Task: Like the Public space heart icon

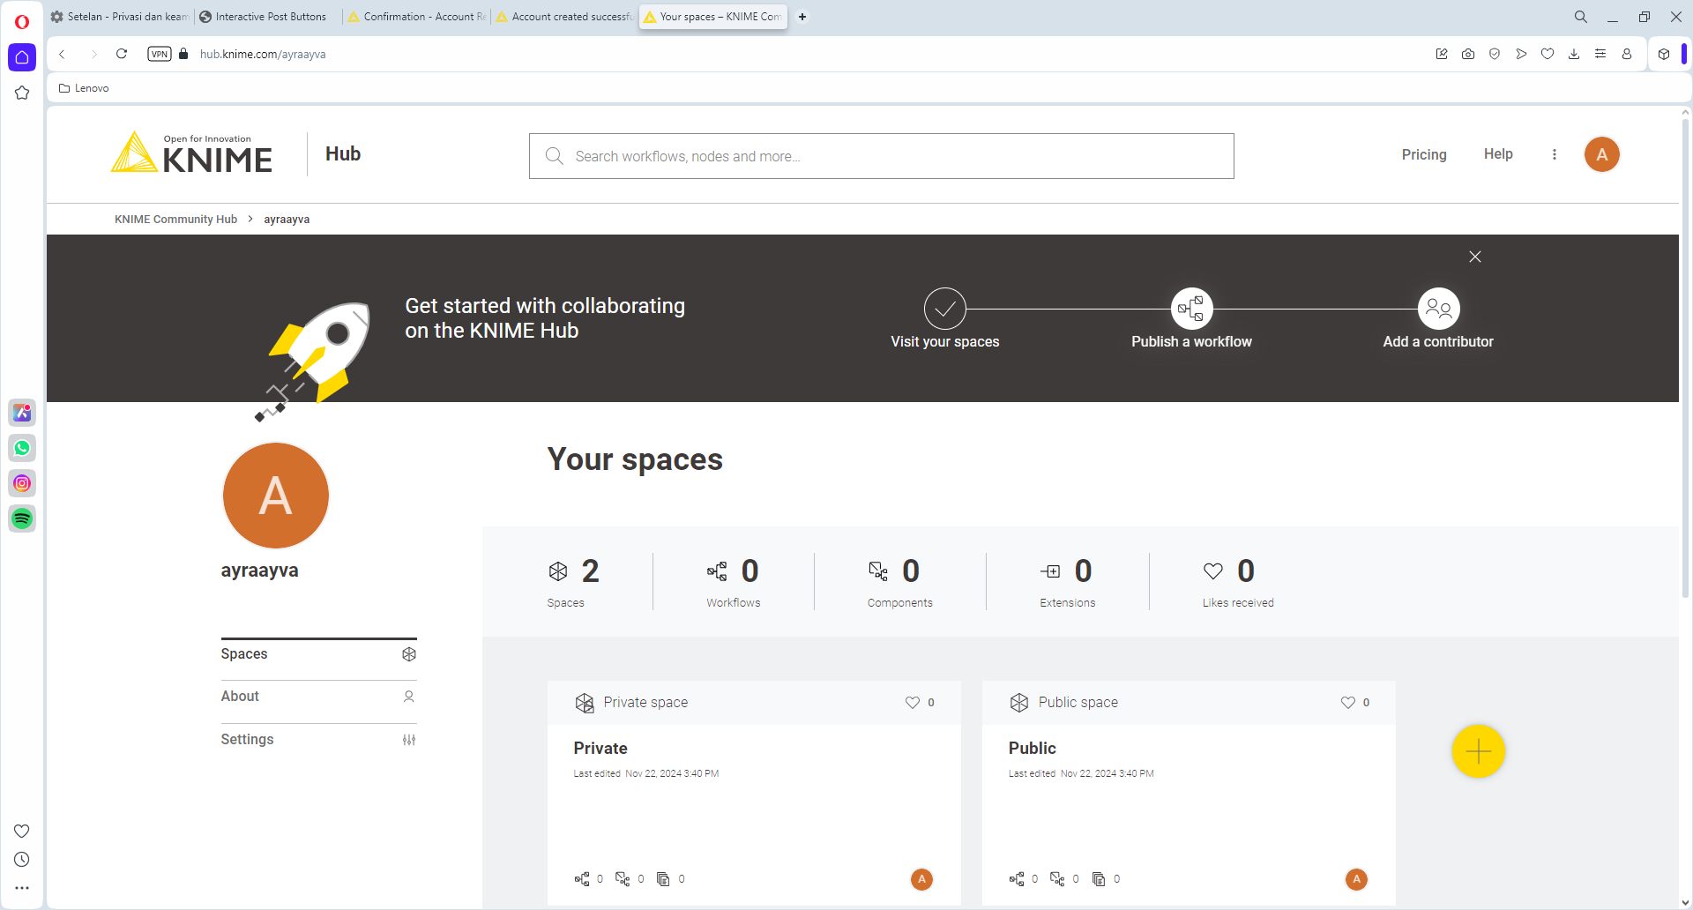Action: (x=1348, y=703)
